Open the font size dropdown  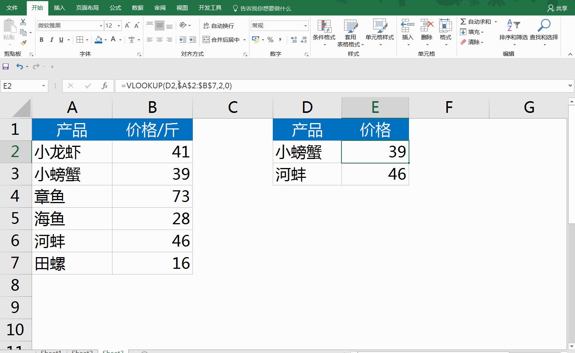(118, 25)
